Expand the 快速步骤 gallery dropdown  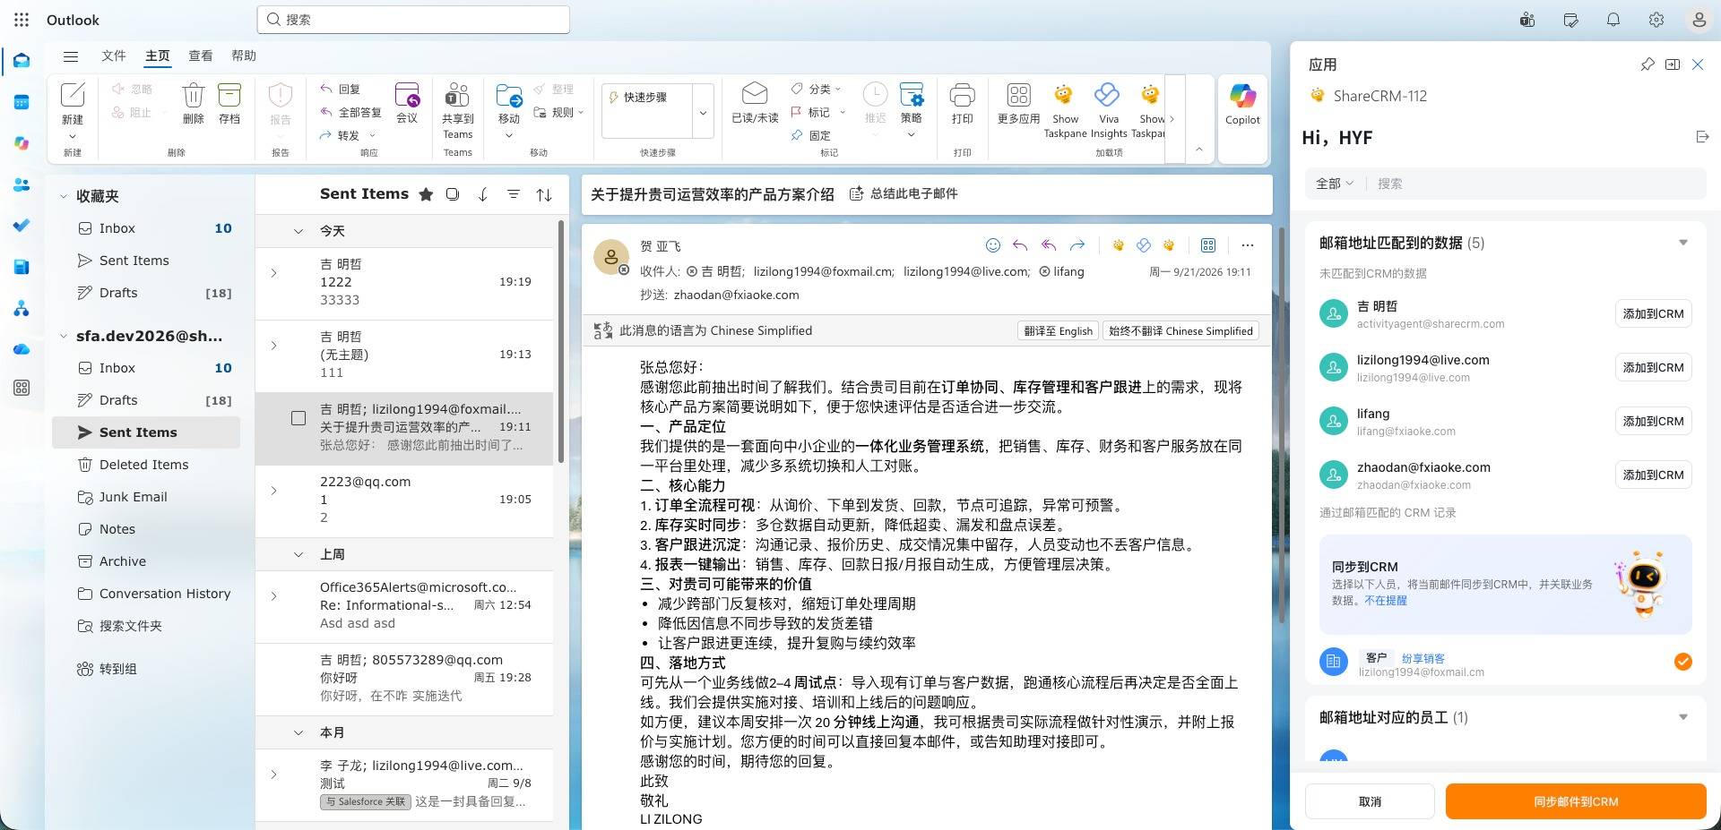(x=703, y=112)
